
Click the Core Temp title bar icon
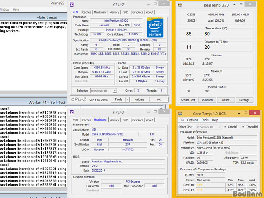click(x=180, y=114)
